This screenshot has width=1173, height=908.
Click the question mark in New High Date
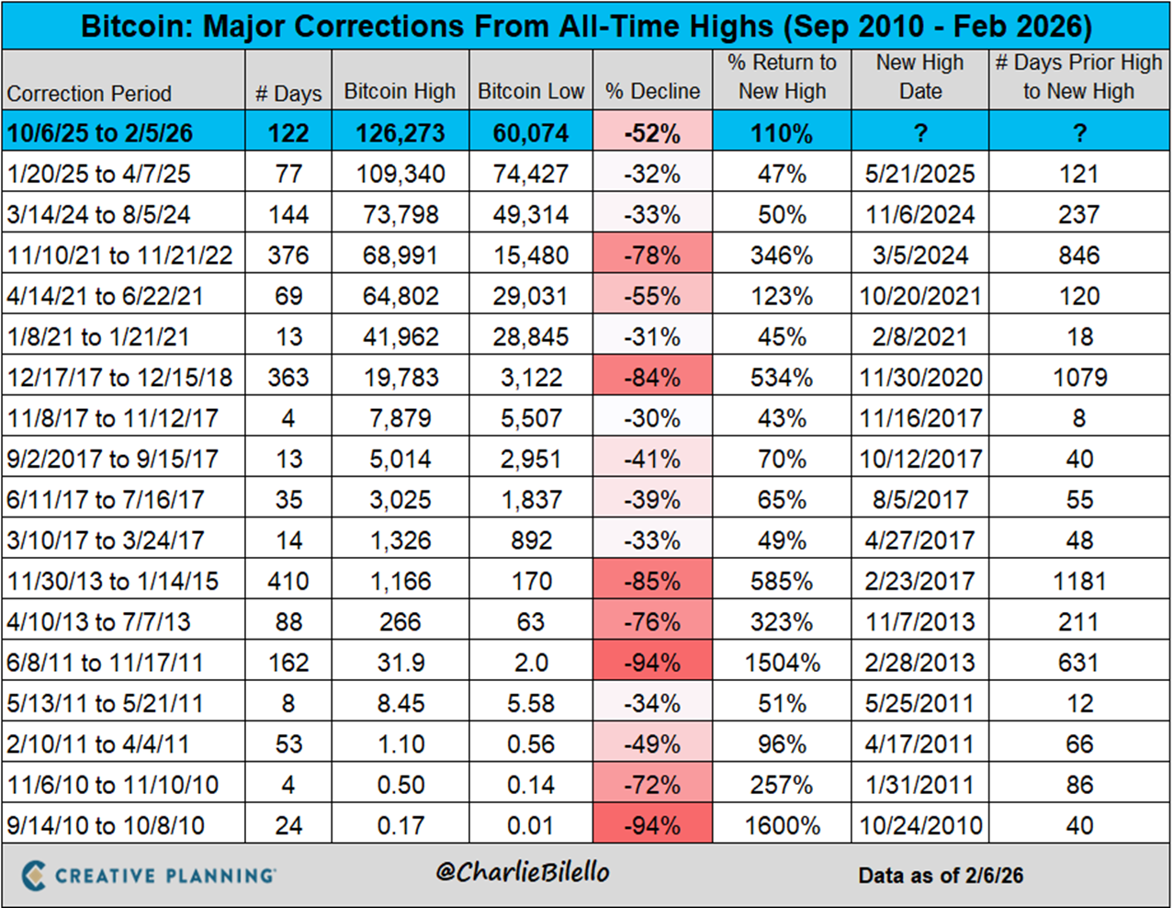pyautogui.click(x=919, y=133)
